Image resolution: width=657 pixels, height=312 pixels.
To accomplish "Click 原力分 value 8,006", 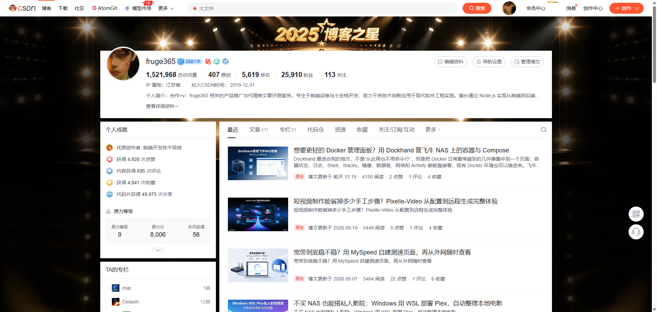I will (x=158, y=235).
